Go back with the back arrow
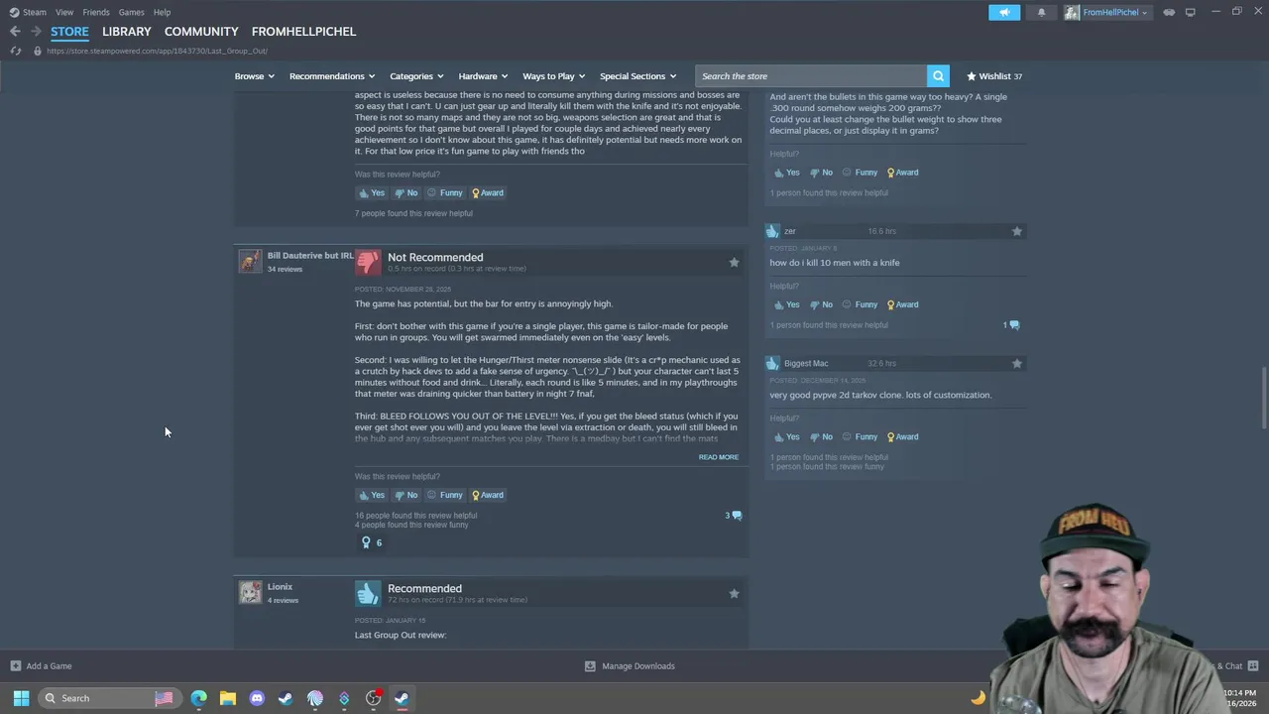This screenshot has height=714, width=1269. coord(15,31)
